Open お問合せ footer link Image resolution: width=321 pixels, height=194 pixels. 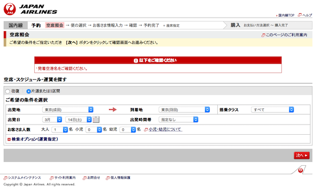pyautogui.click(x=94, y=178)
